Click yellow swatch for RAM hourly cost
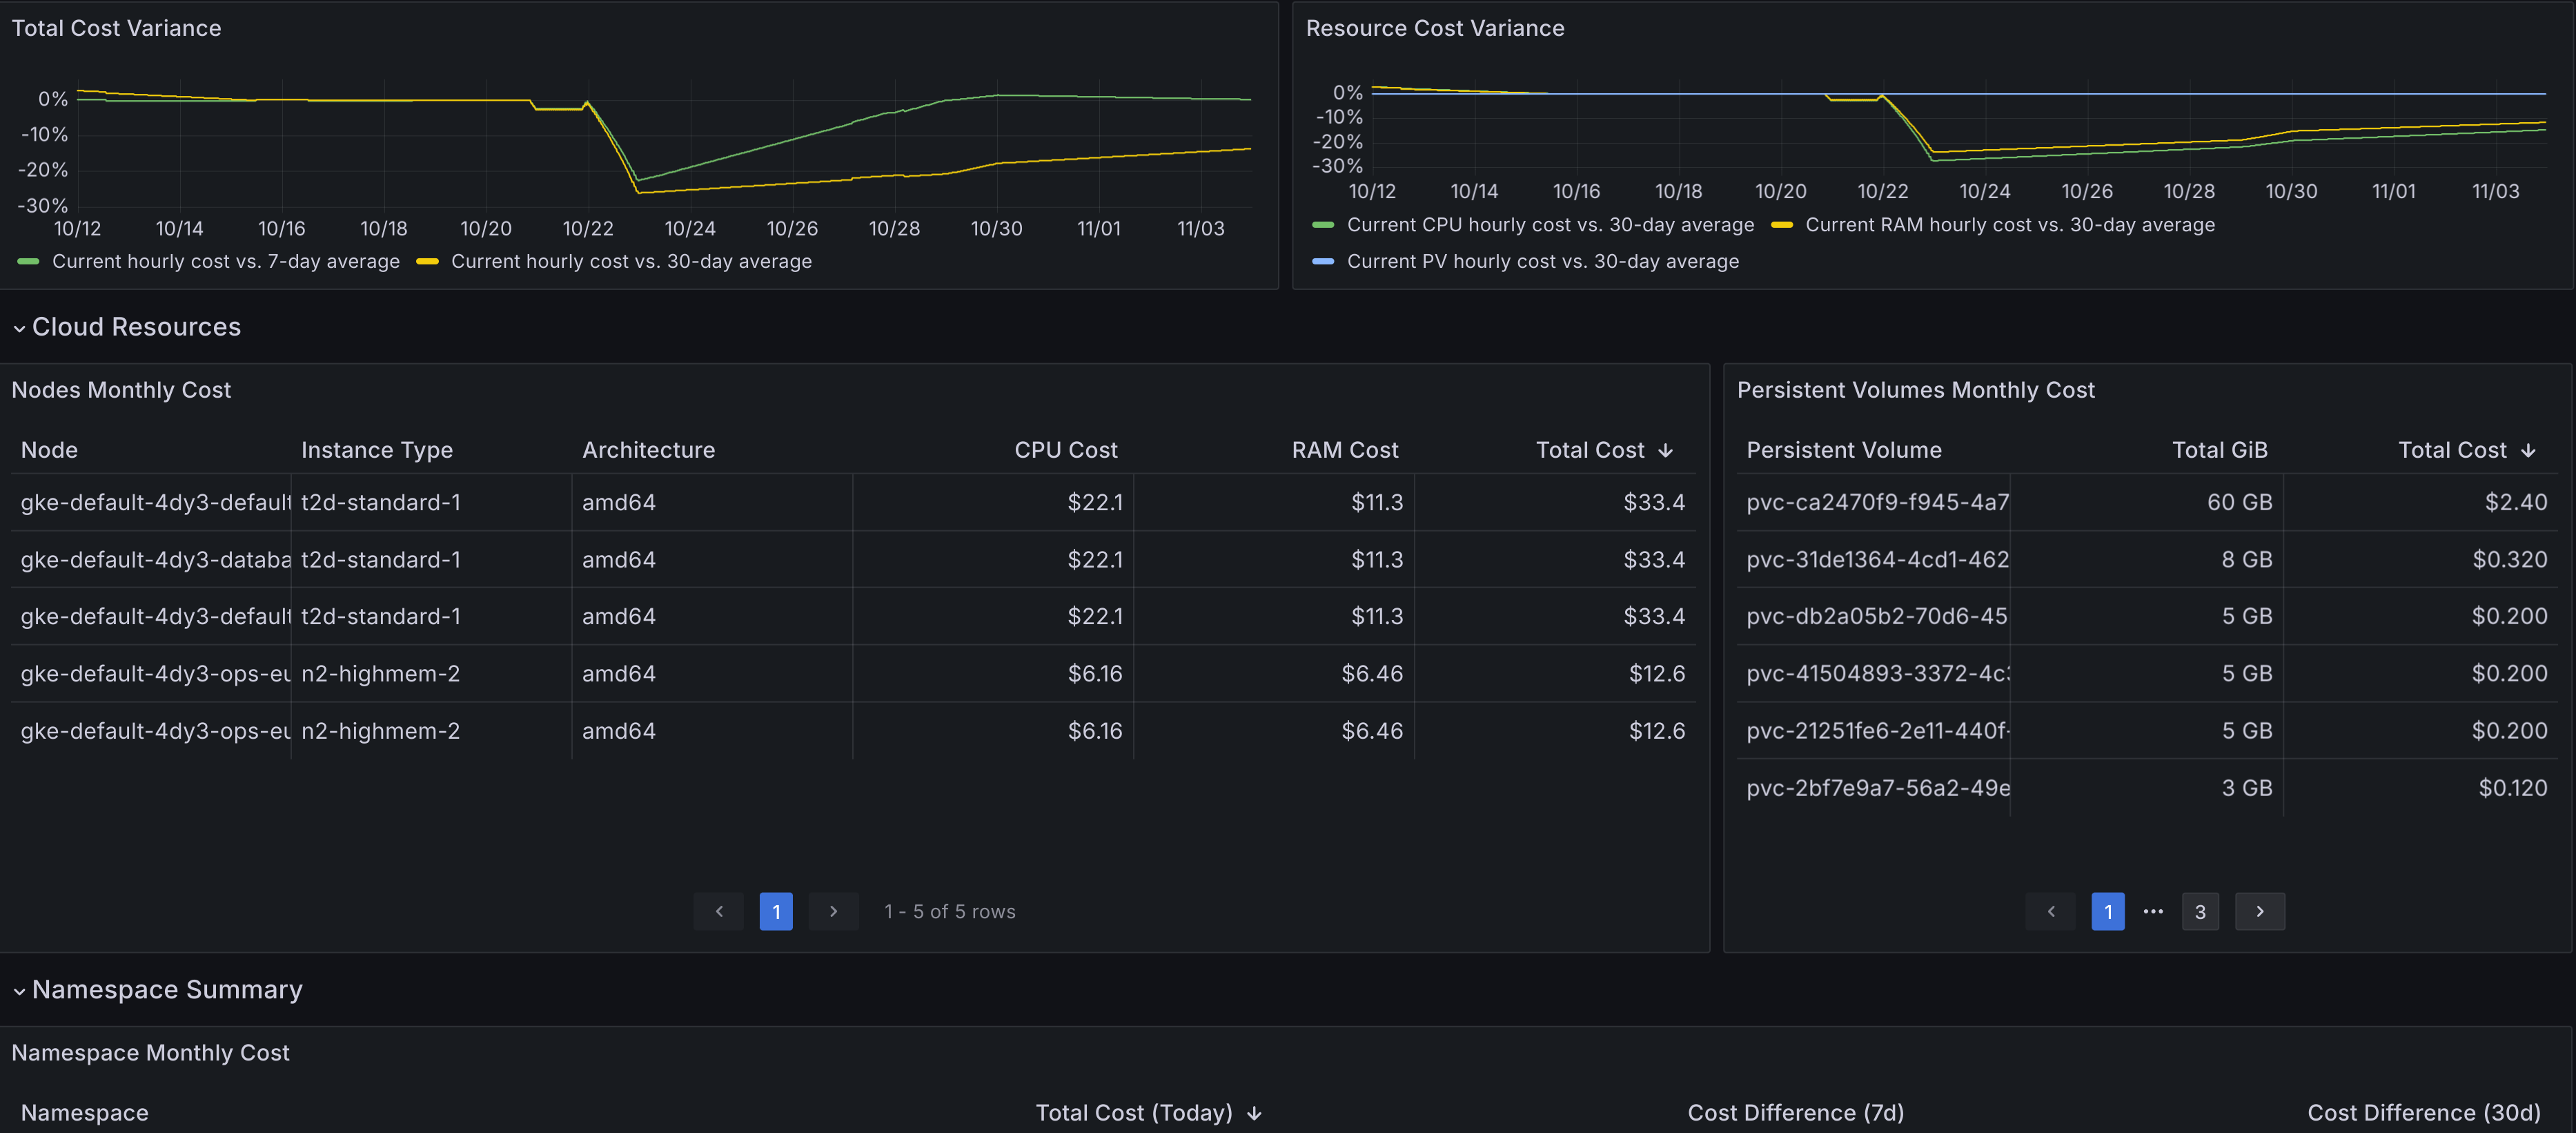Viewport: 2576px width, 1133px height. pos(1781,225)
